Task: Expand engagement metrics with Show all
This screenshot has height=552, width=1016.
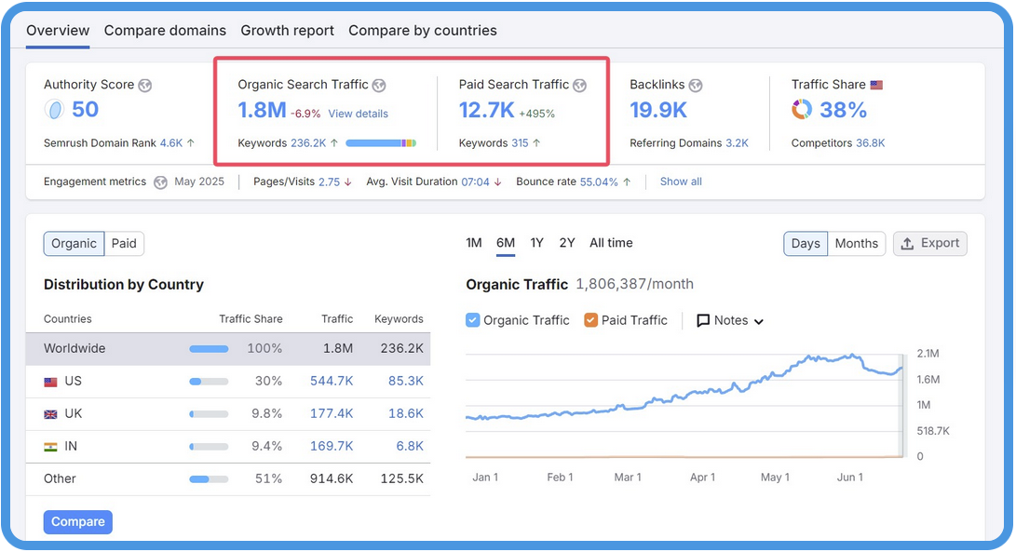Action: 681,182
